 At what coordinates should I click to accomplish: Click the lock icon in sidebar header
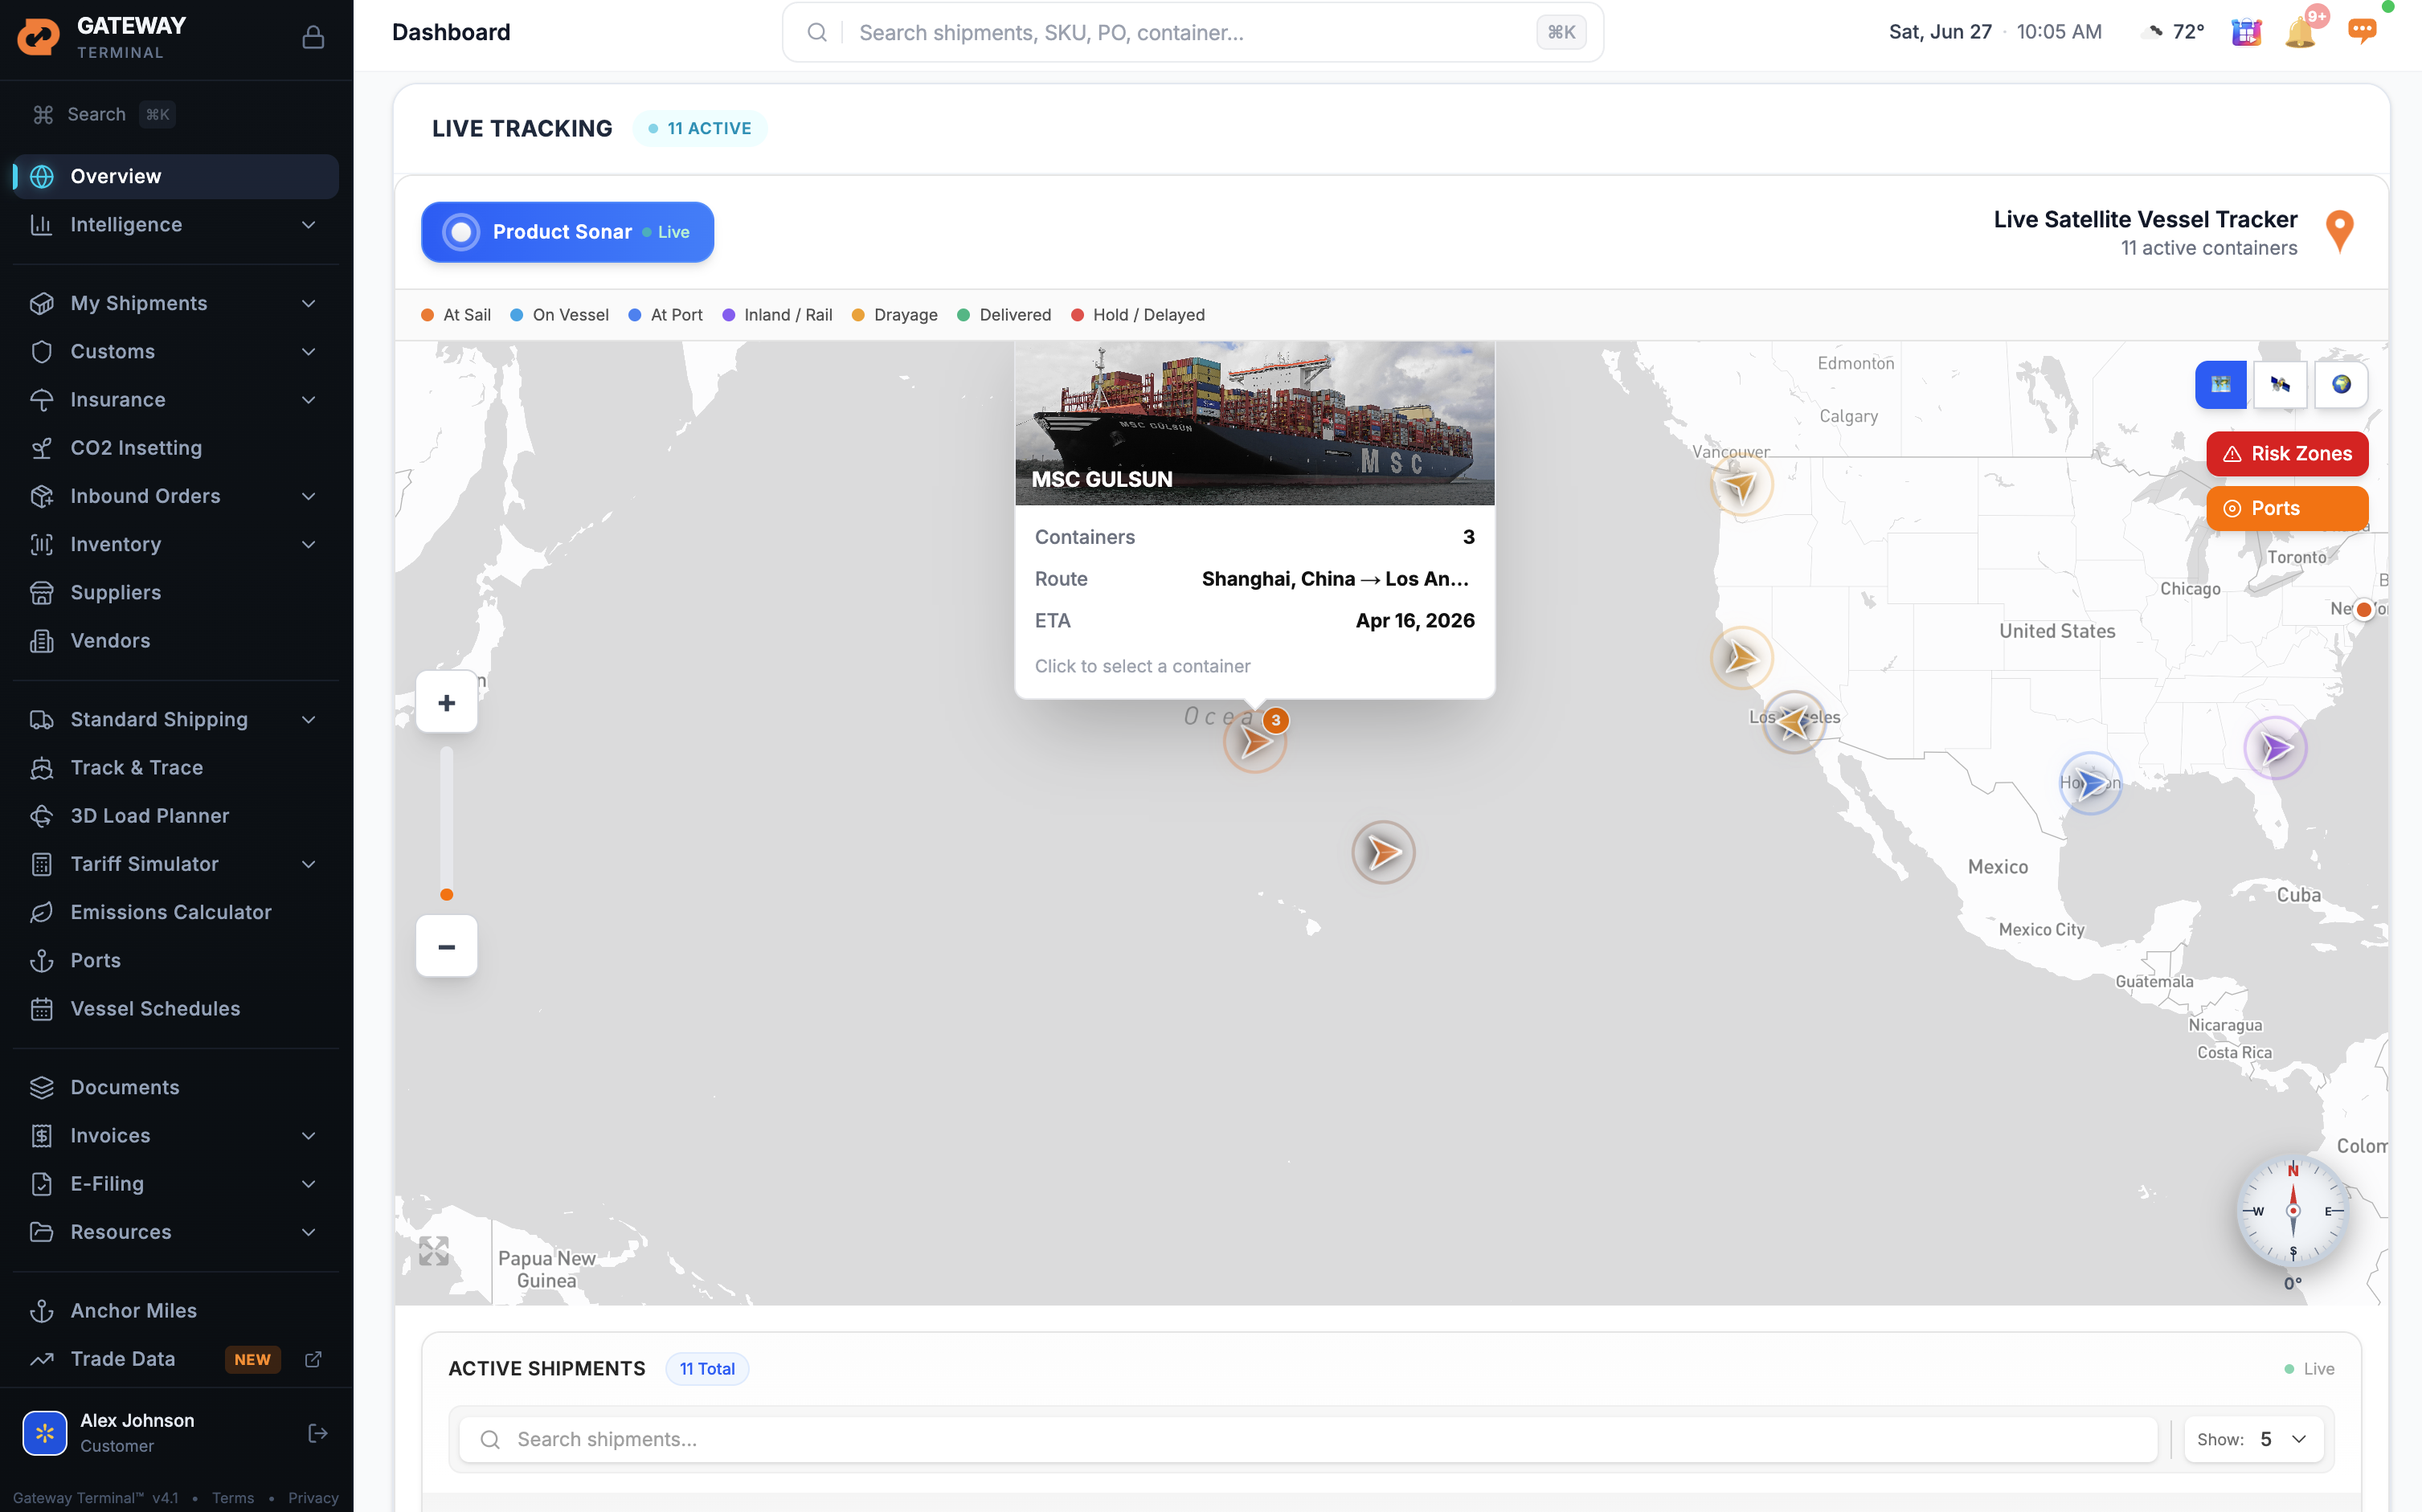pos(313,37)
